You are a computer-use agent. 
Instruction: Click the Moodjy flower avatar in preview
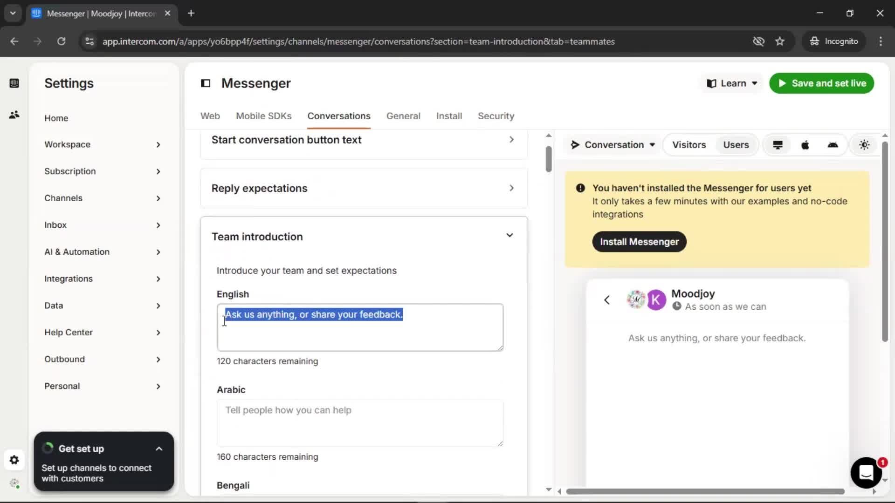(x=636, y=300)
